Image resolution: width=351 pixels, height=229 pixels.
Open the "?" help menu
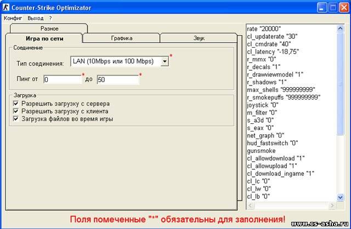pos(50,18)
